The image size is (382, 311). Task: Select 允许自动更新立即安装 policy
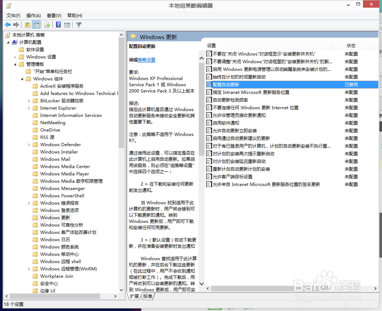click(235, 131)
